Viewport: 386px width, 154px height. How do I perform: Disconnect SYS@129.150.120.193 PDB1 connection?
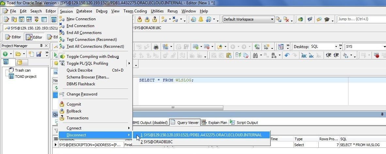[201, 135]
